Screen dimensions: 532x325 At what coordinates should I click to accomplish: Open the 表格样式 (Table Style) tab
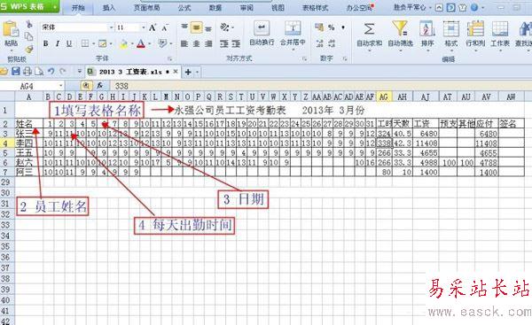click(315, 7)
